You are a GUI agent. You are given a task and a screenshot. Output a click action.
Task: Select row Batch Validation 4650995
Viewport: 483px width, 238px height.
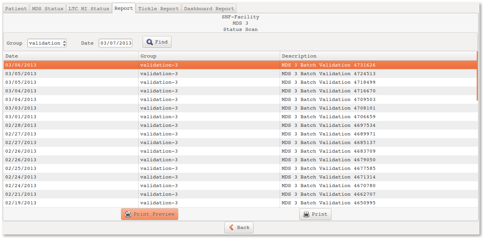[x=240, y=203]
